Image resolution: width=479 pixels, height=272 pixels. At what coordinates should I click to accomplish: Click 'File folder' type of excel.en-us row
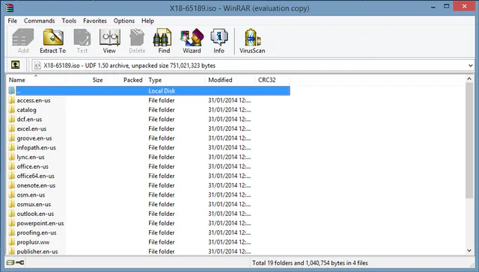(x=162, y=129)
